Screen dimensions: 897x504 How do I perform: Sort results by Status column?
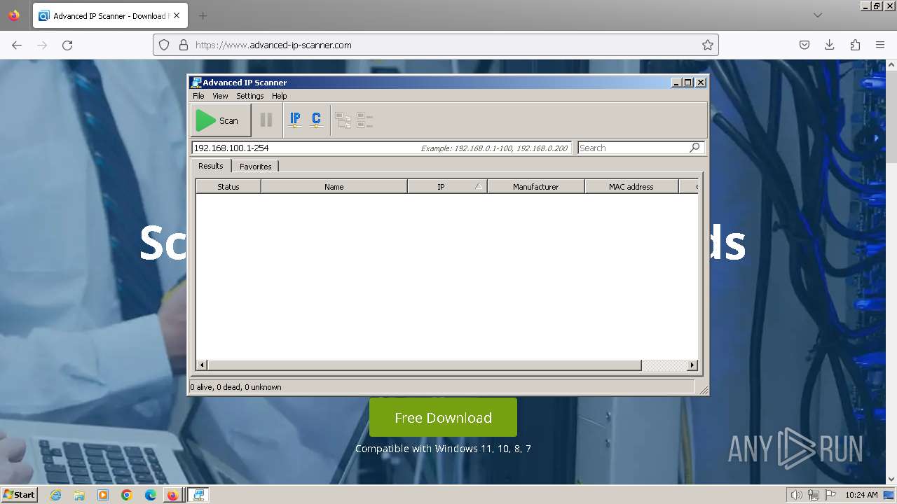click(228, 187)
